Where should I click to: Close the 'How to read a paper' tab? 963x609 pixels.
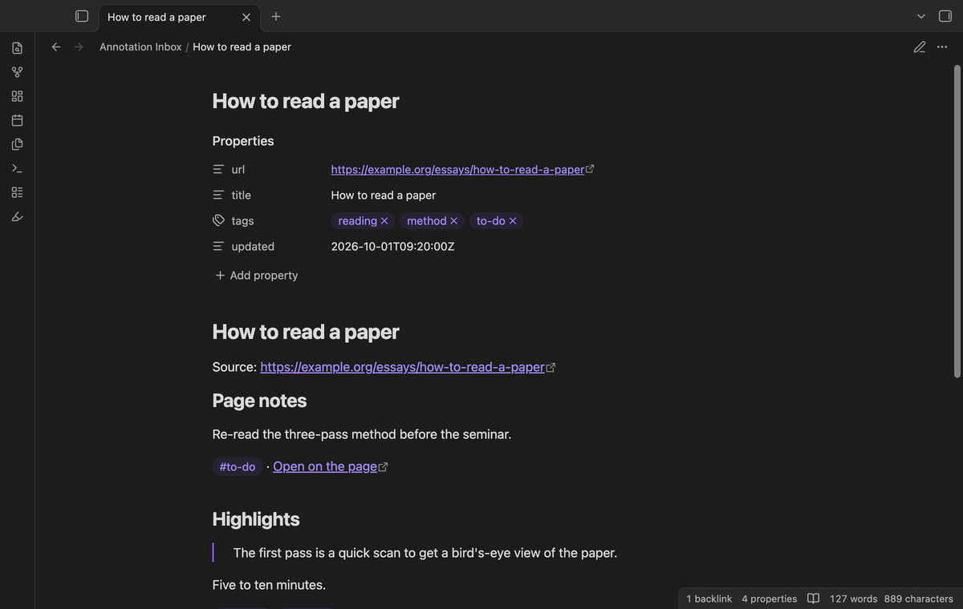[x=246, y=17]
